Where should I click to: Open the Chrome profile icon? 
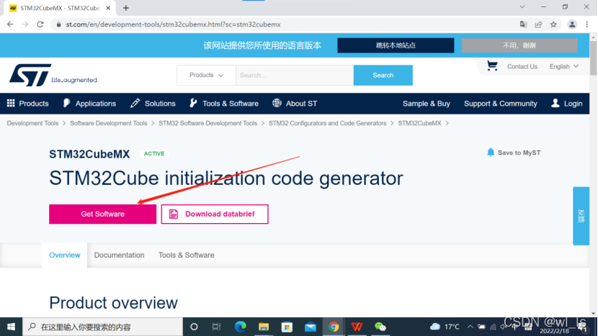572,24
